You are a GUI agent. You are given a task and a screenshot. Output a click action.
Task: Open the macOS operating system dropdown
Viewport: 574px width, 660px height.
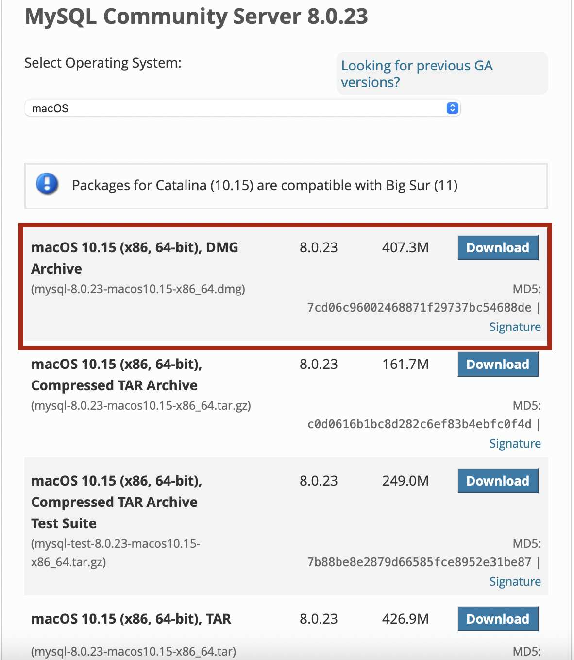coord(242,108)
